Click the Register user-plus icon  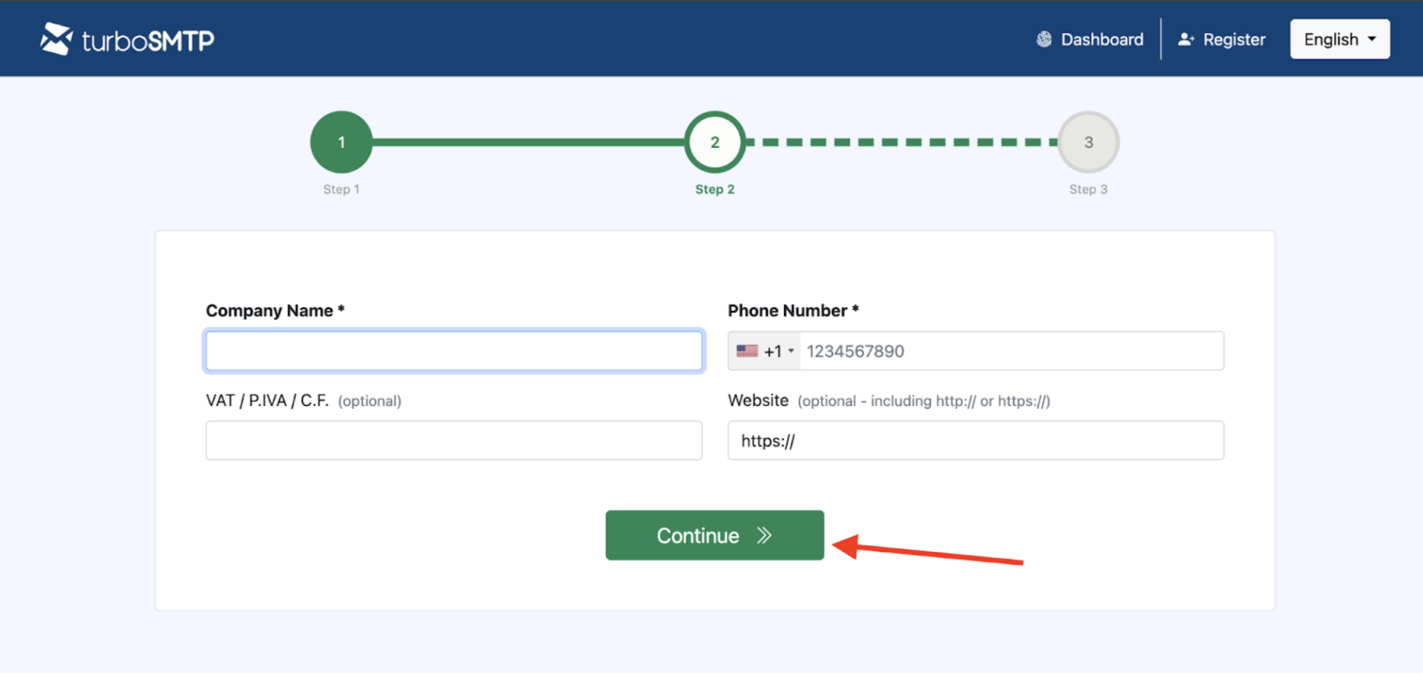pyautogui.click(x=1186, y=40)
